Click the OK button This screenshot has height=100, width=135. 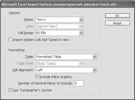117,16
